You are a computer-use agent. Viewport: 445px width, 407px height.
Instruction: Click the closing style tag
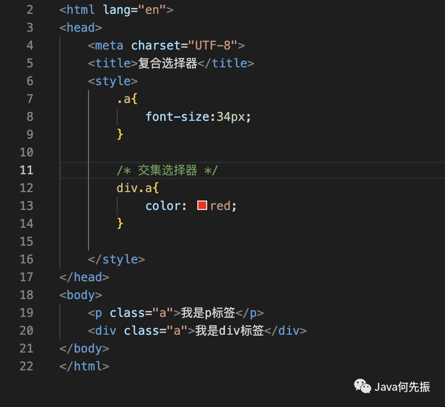point(116,259)
